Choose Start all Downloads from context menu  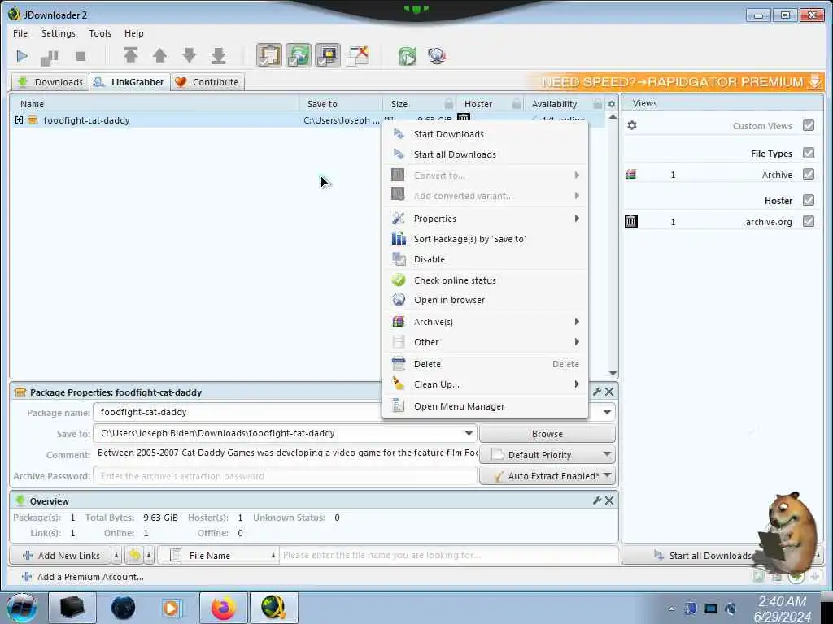coord(485,154)
